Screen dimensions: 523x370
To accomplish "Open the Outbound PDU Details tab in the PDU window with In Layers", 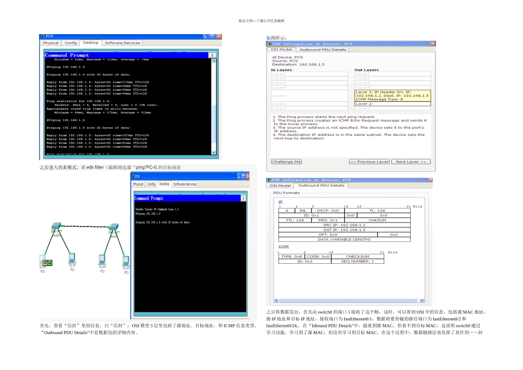I will point(323,50).
